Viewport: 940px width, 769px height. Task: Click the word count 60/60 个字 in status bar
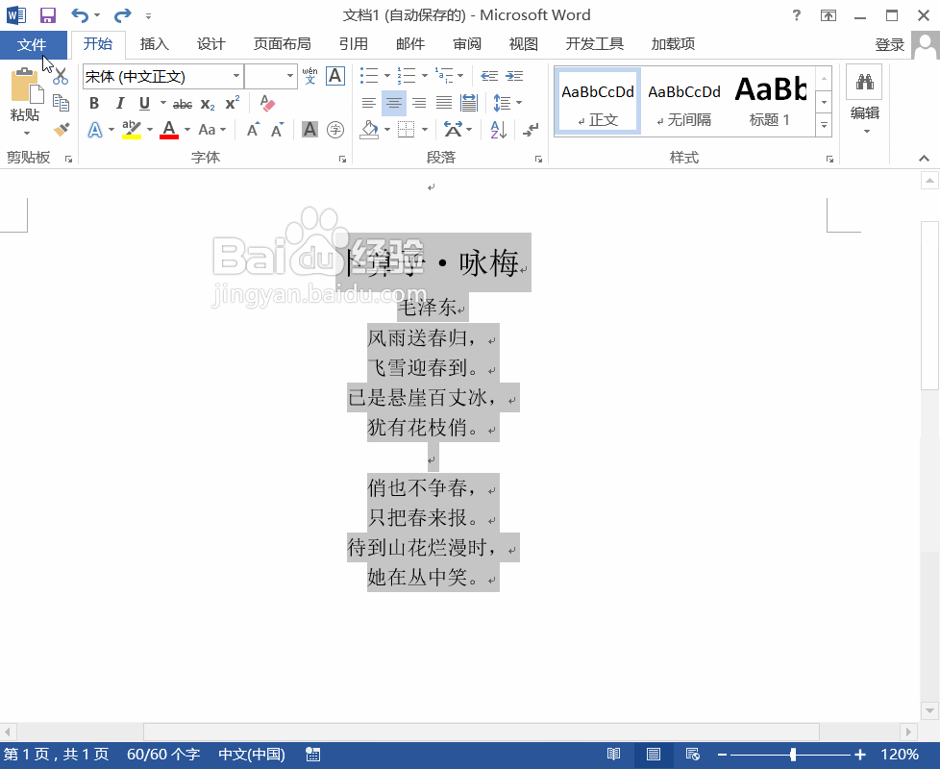coord(162,755)
